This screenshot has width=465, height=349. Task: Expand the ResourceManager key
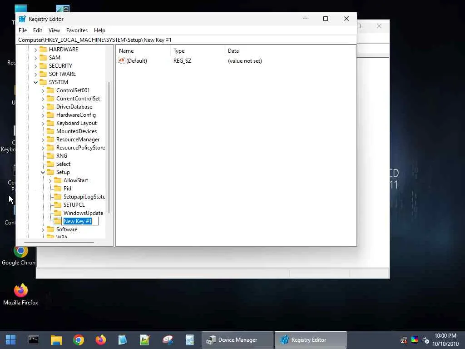[x=43, y=140]
